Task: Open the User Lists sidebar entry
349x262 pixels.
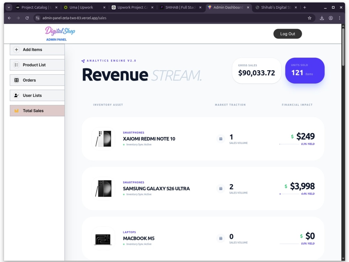Action: pos(37,95)
